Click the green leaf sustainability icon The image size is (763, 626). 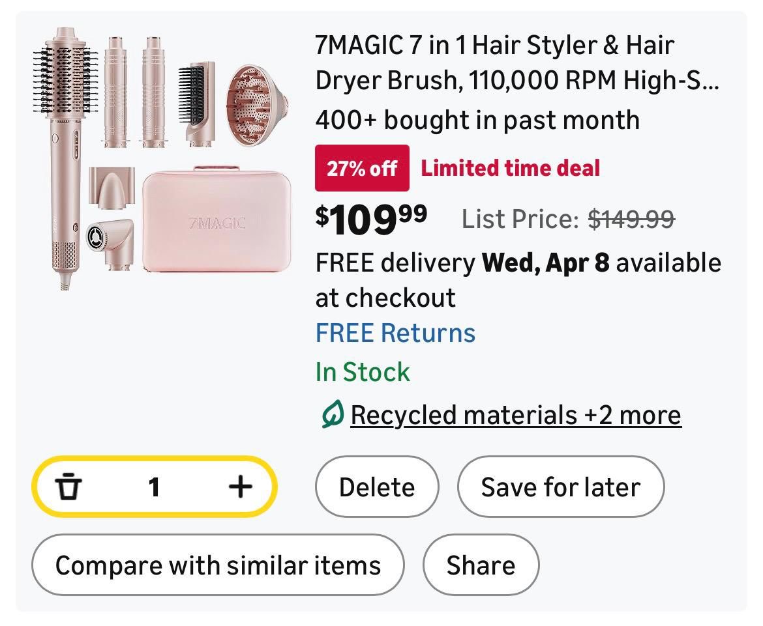[332, 415]
